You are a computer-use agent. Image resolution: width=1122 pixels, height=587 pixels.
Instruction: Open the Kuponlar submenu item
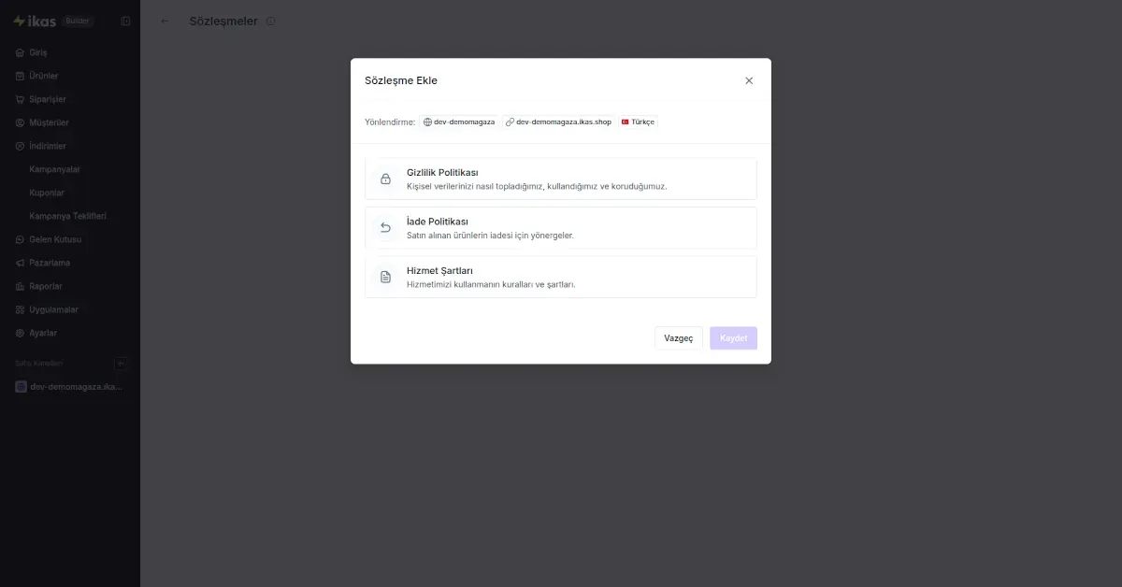47,193
